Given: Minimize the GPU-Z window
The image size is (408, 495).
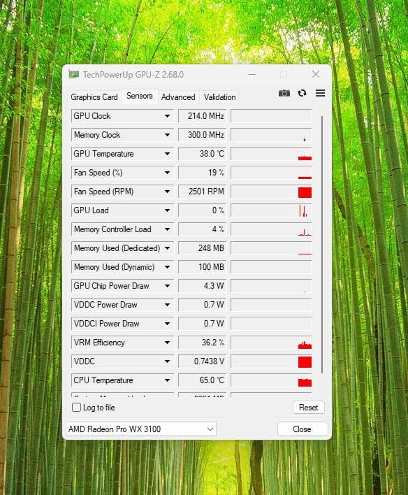Looking at the screenshot, I should click(x=252, y=75).
